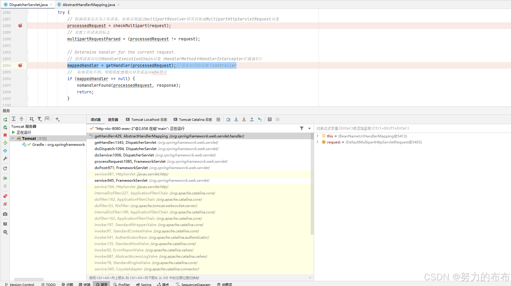Collapse the if block fold at line 1096
511x286 pixels.
(x=27, y=79)
